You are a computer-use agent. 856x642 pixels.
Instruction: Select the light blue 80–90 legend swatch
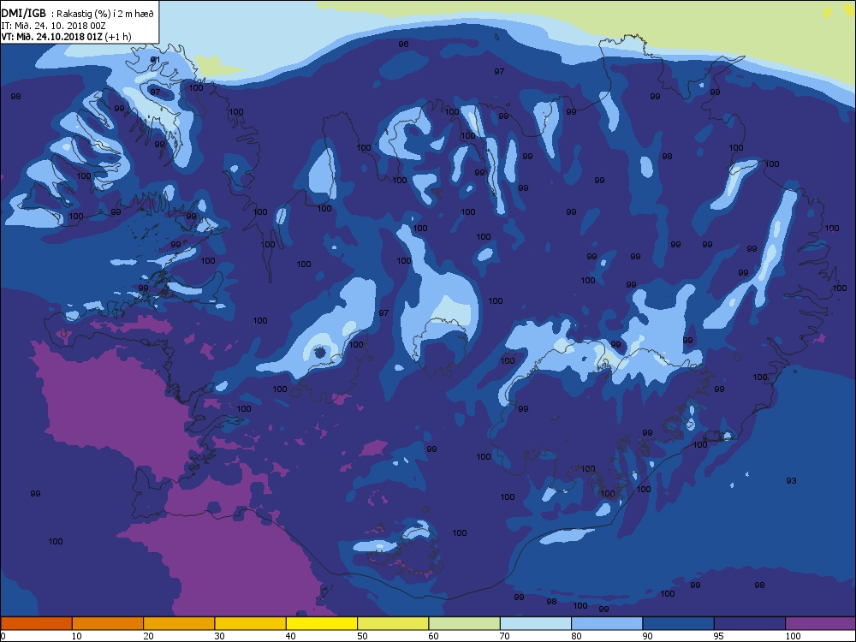[x=607, y=623]
